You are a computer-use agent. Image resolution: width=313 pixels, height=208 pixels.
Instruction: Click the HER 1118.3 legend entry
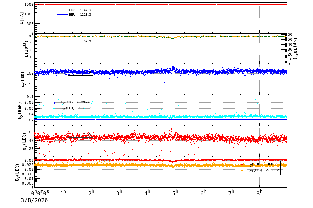[x=74, y=15]
